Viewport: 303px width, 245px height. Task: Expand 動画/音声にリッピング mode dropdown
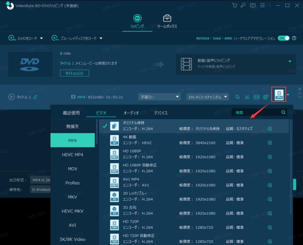[290, 62]
